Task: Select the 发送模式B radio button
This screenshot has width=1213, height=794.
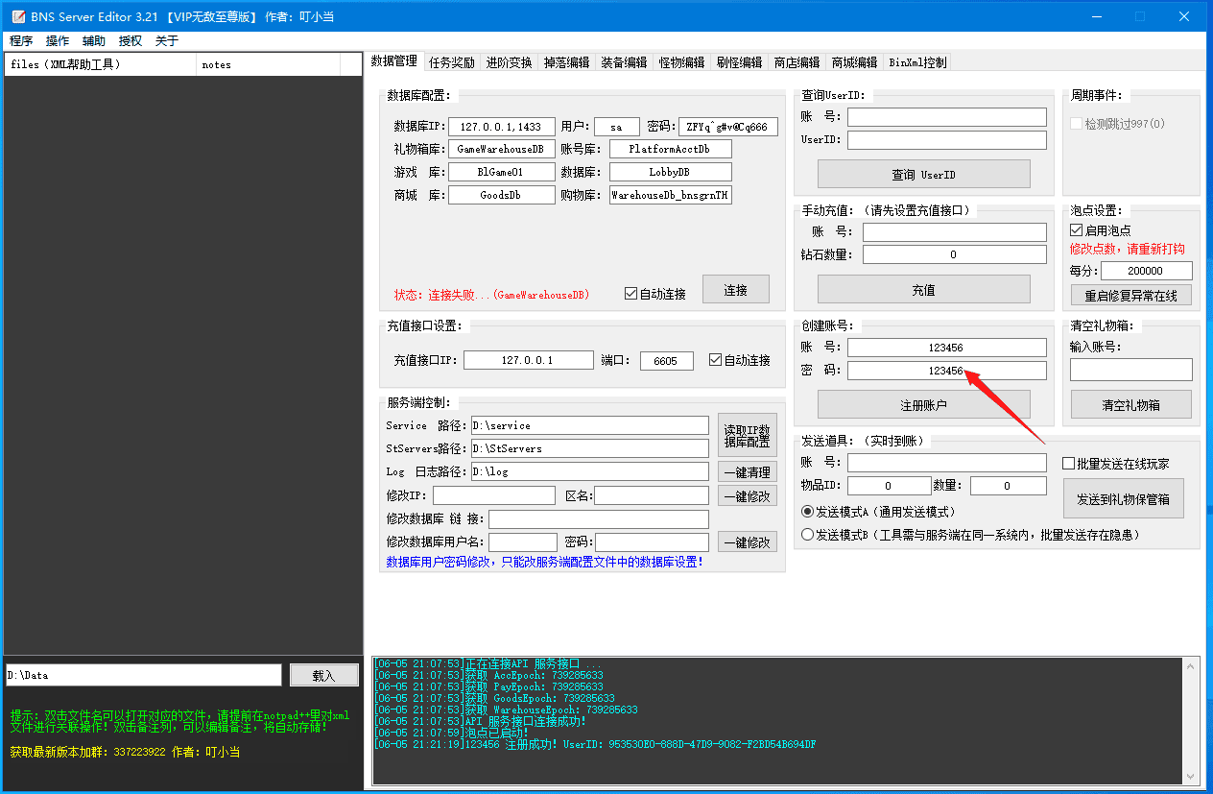Action: (807, 533)
